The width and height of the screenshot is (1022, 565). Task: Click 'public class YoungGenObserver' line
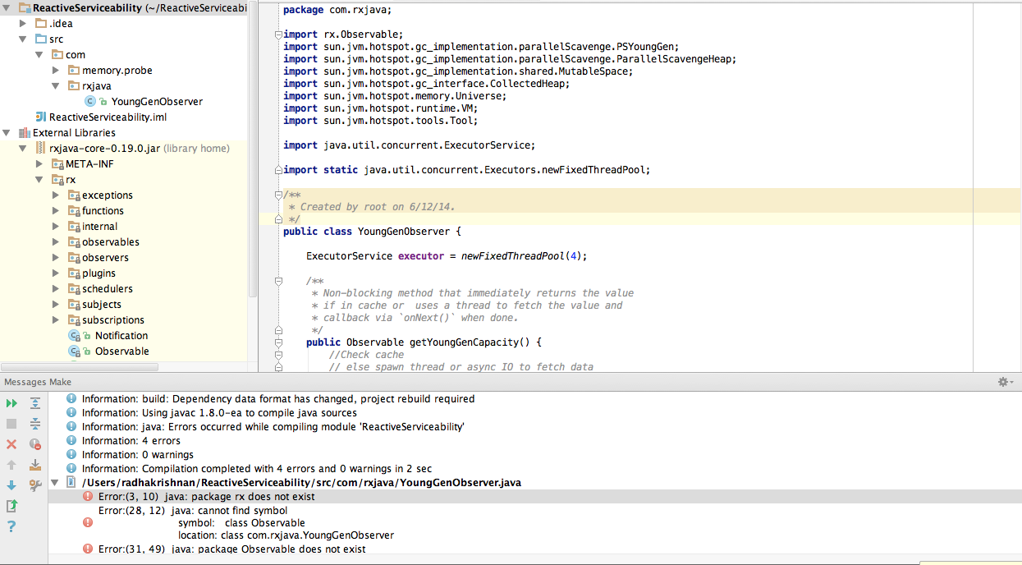[x=372, y=232]
